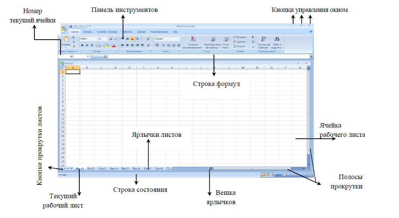This screenshot has height=218, width=399.
Task: Decrease the font size
Action: pyautogui.click(x=116, y=39)
